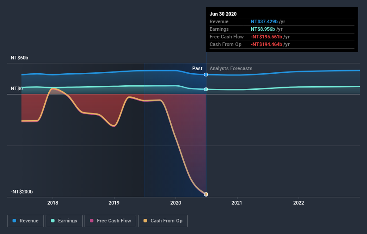The width and height of the screenshot is (367, 234).
Task: Select the Revenue data point marker
Action: pos(206,75)
